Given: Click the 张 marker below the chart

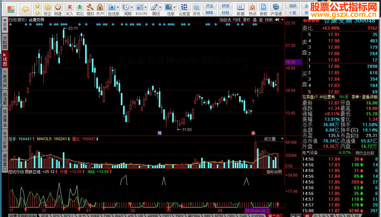Looking at the screenshot, I should tap(253, 133).
